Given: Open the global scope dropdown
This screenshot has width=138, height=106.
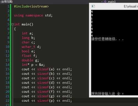Looking at the screenshot, I should tap(7, 2).
